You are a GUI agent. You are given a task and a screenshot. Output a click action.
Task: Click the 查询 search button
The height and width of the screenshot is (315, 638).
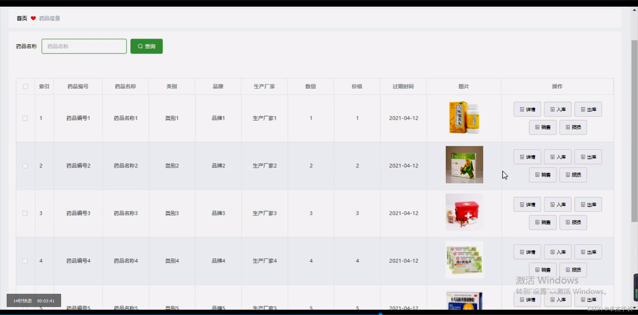click(146, 46)
